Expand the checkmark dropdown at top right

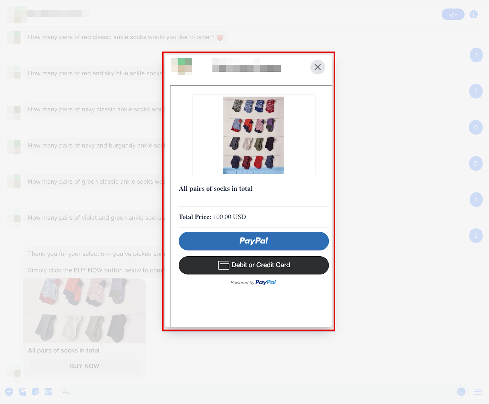point(453,14)
